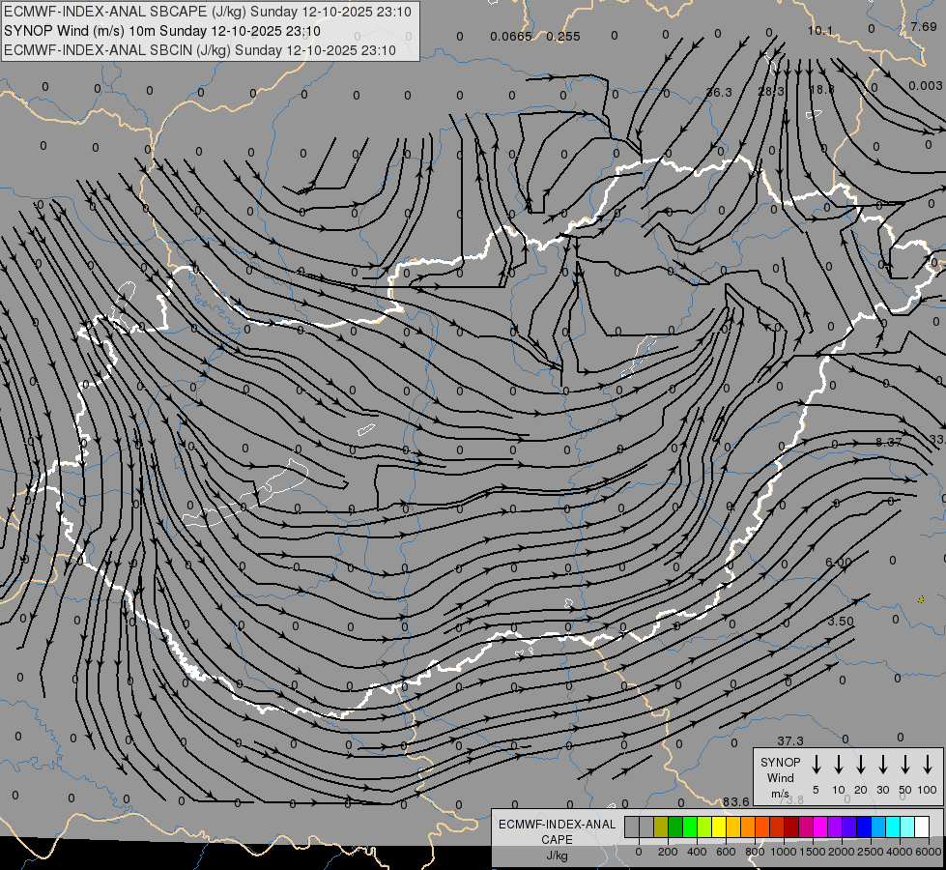Screen dimensions: 946x870
Task: Click the SBCIN title line in header
Action: [200, 50]
